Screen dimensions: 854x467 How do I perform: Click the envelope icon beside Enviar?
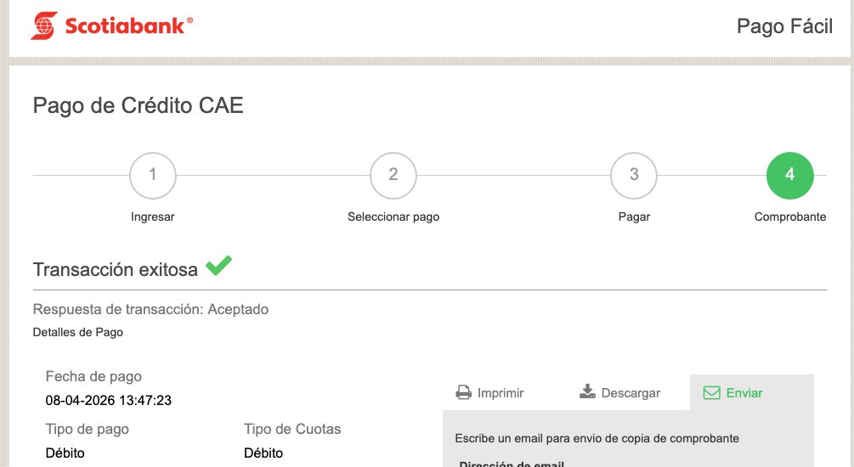[x=711, y=393]
